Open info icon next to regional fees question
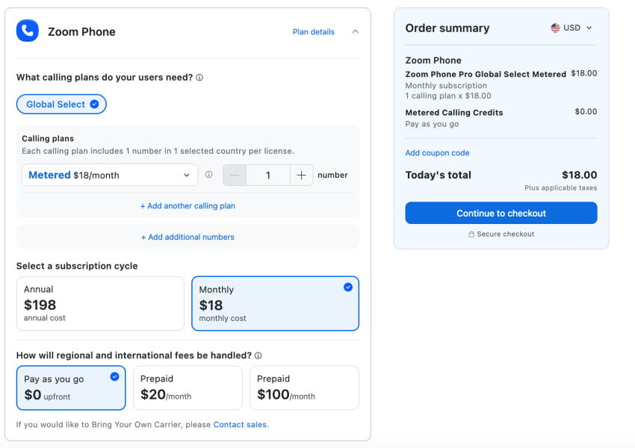This screenshot has width=635, height=448. [258, 355]
